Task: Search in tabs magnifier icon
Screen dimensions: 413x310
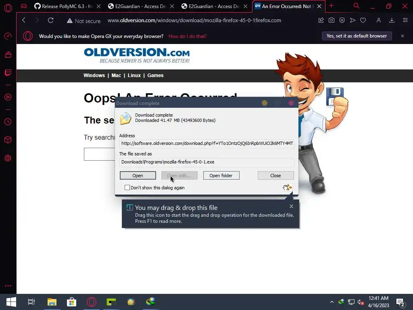Action: point(357,6)
